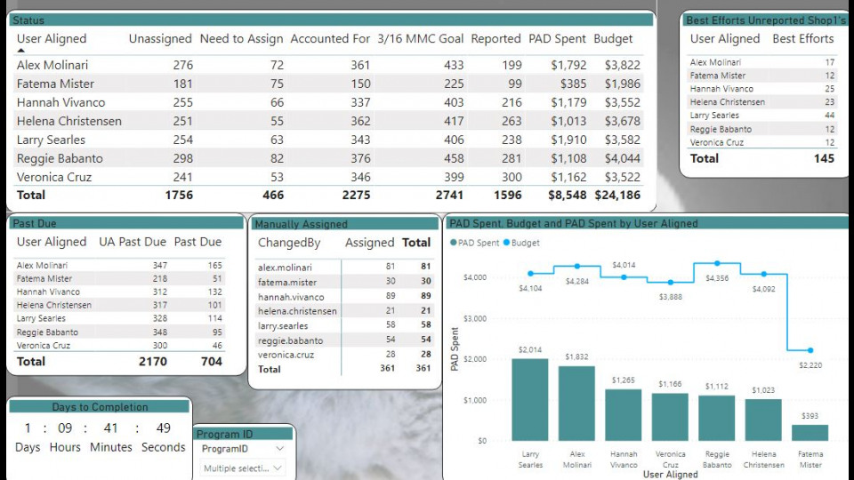Click the ChangedBy column header
This screenshot has width=854, height=480.
(288, 243)
